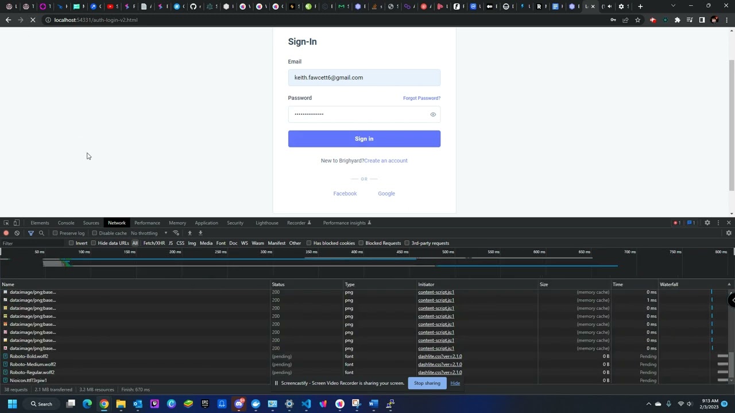The width and height of the screenshot is (735, 413).
Task: Show the hidden password with eye icon
Action: (x=433, y=114)
